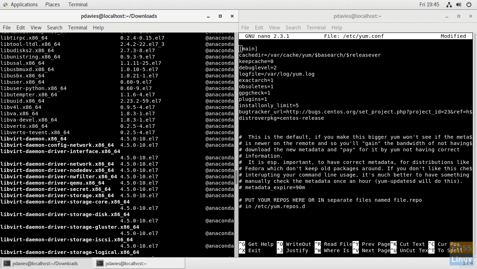Screen dimensions: 477x269
Task: Open the Terminal app menu in the top bar
Action: tap(78, 5)
